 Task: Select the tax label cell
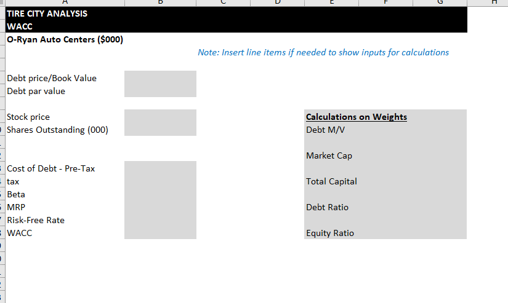coord(13,181)
